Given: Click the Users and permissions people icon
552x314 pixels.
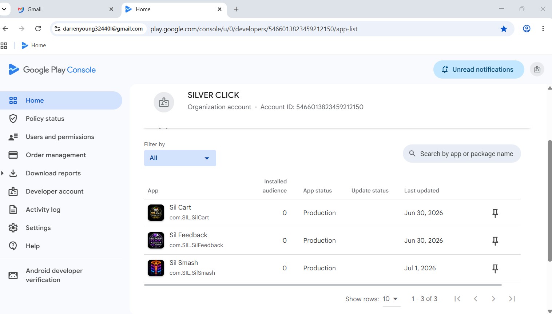Looking at the screenshot, I should (x=13, y=137).
